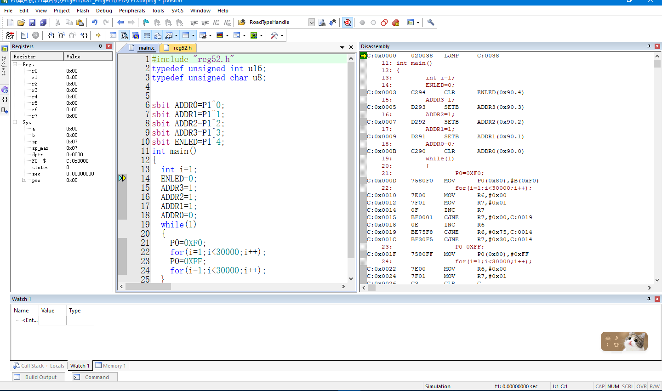Click the Undo icon in toolbar
Viewport: 662px width, 391px height.
pos(94,23)
